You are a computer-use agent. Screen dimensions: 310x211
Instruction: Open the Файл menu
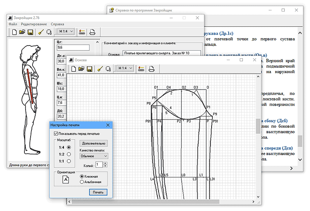click(13, 24)
